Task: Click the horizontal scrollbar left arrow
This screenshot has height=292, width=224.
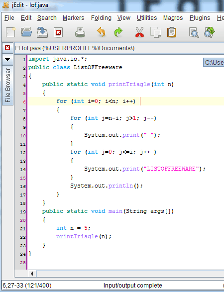Action: click(x=32, y=274)
